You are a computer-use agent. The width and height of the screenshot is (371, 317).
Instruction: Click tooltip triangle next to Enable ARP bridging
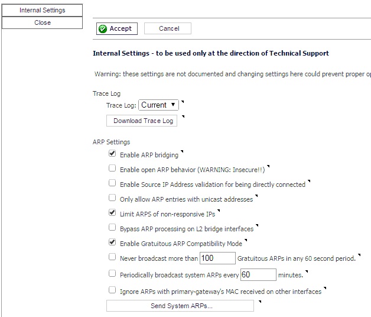(x=182, y=151)
